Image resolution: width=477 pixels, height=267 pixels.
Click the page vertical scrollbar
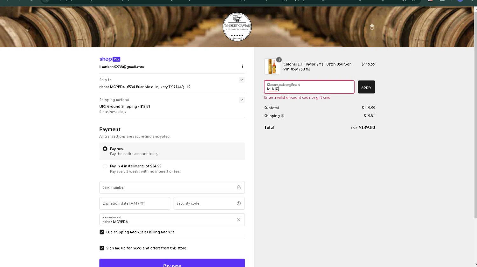(x=475, y=115)
